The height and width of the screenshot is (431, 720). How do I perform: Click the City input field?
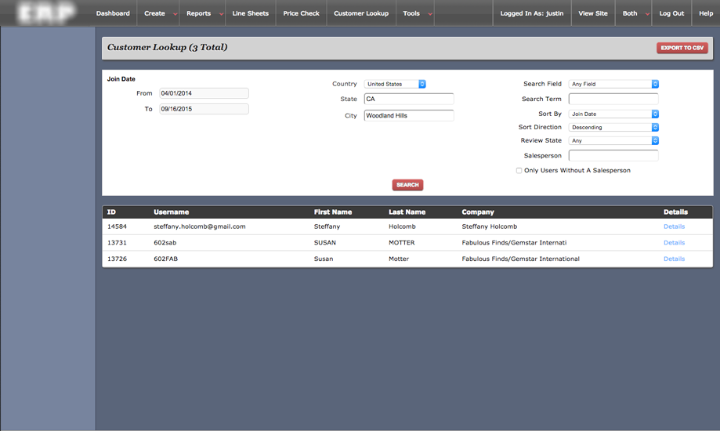click(409, 115)
